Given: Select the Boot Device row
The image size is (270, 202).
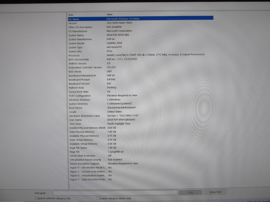Looking at the screenshot, I should 141,108.
